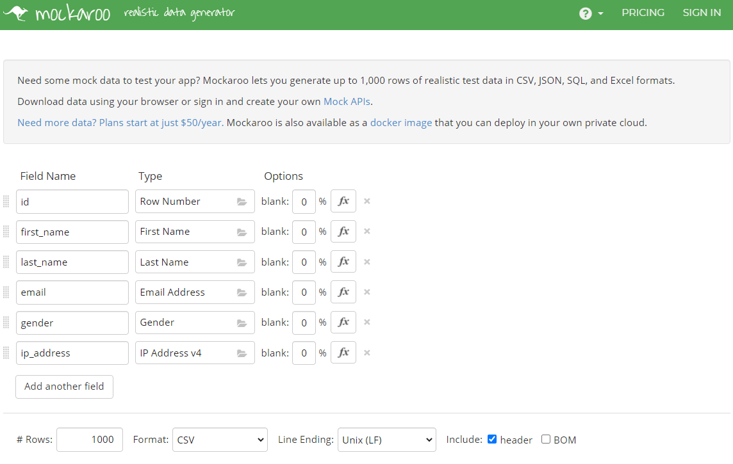Click the drag handle of first_name row
Viewport: 733px width, 464px height.
(6, 232)
